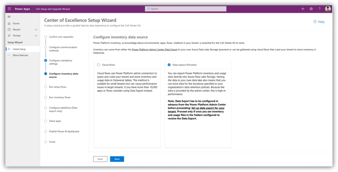Click the Next button
The height and width of the screenshot is (172, 338).
pos(117,159)
